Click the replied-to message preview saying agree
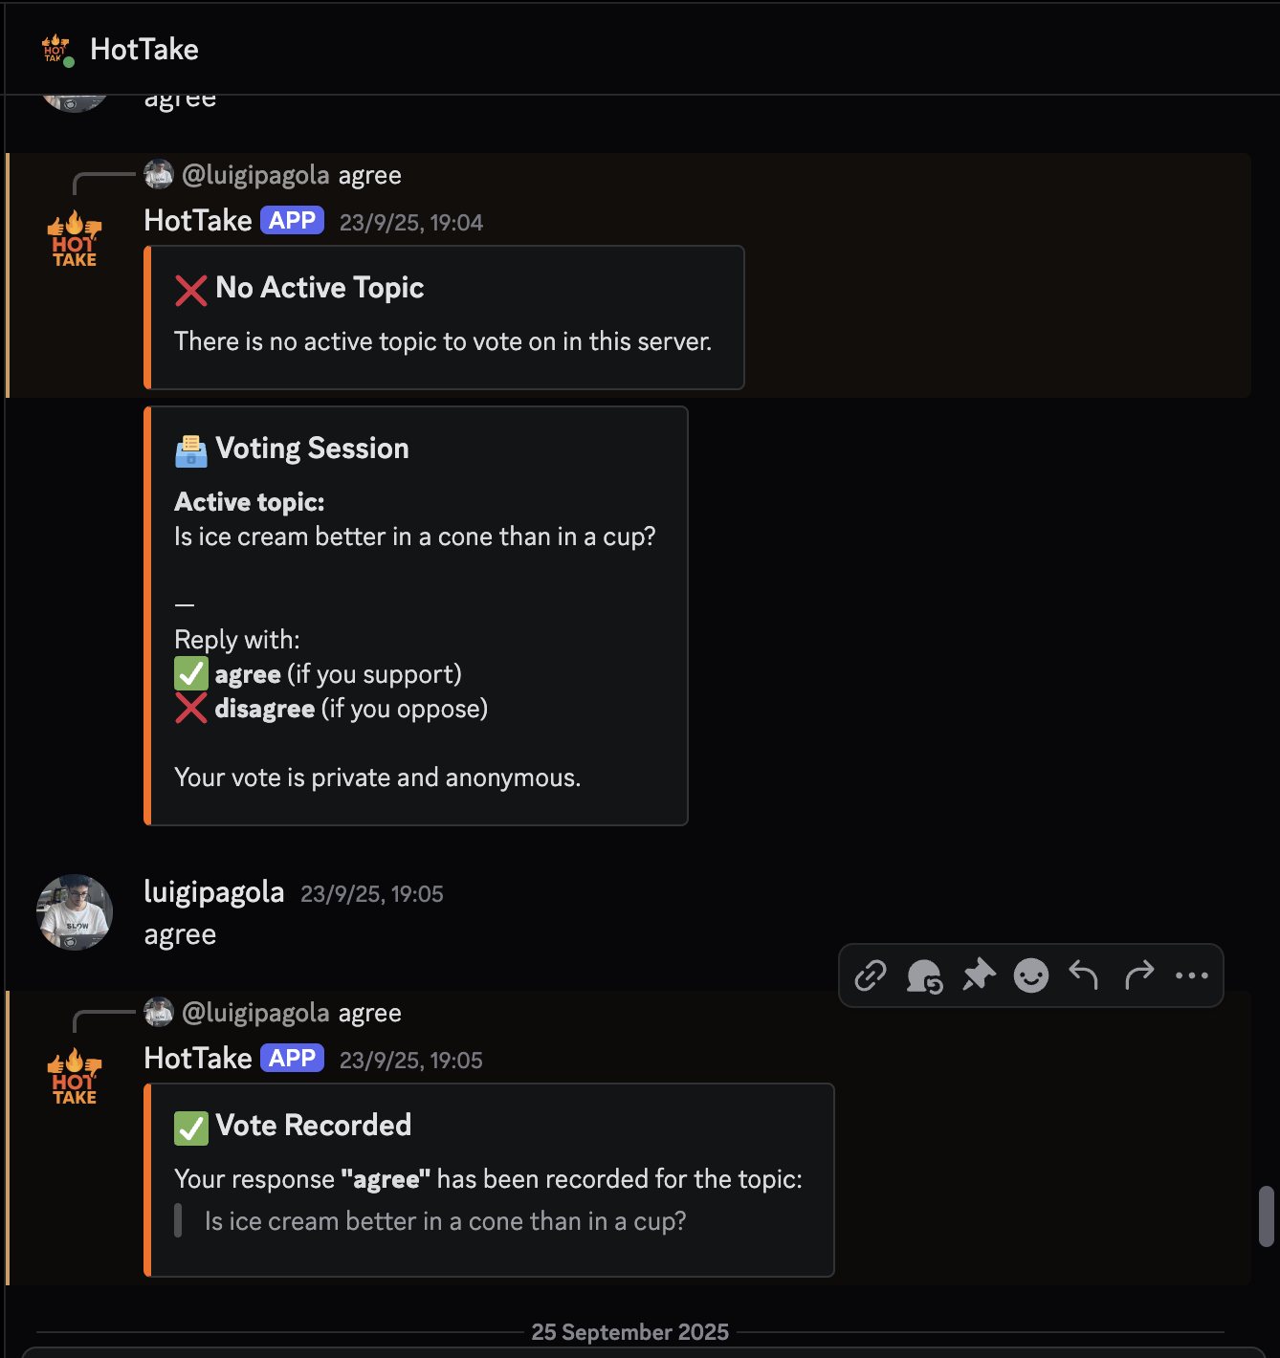 click(370, 175)
